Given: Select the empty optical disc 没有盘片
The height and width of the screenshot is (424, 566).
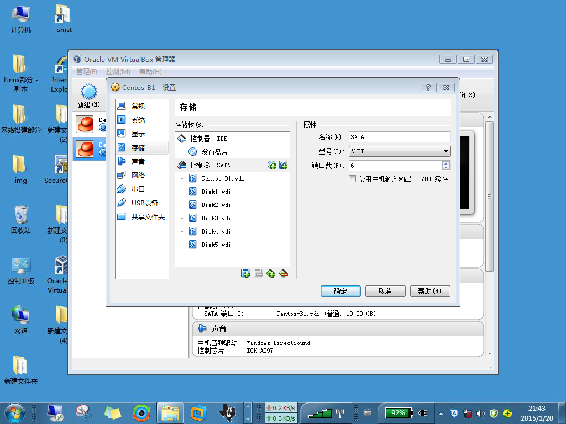Looking at the screenshot, I should pyautogui.click(x=232, y=152).
